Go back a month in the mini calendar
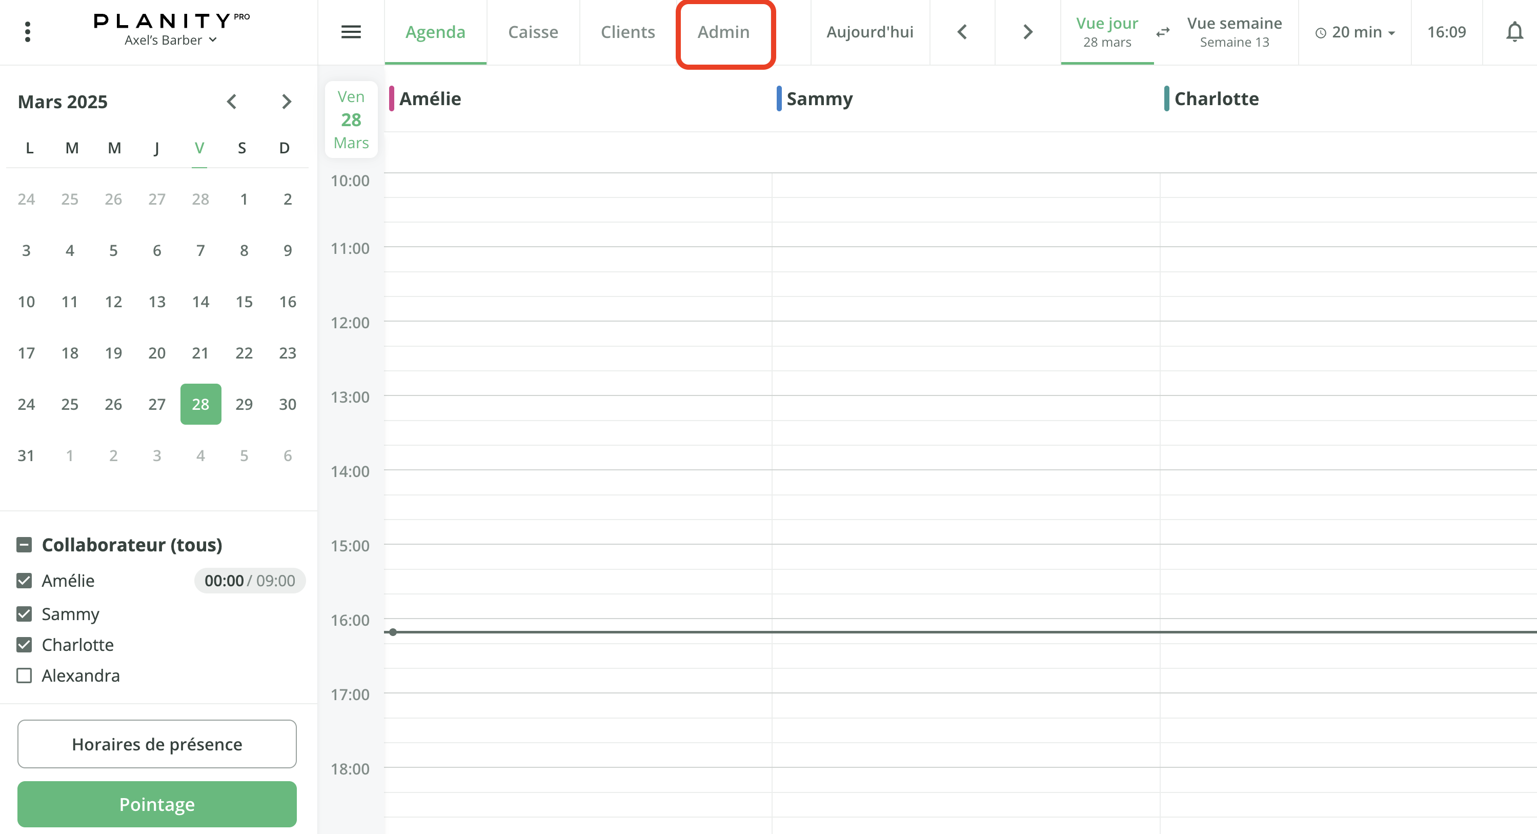Viewport: 1537px width, 834px height. 232,102
